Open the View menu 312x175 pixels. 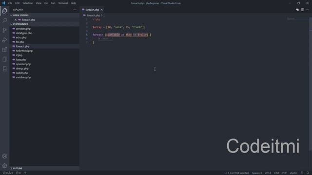[39, 3]
